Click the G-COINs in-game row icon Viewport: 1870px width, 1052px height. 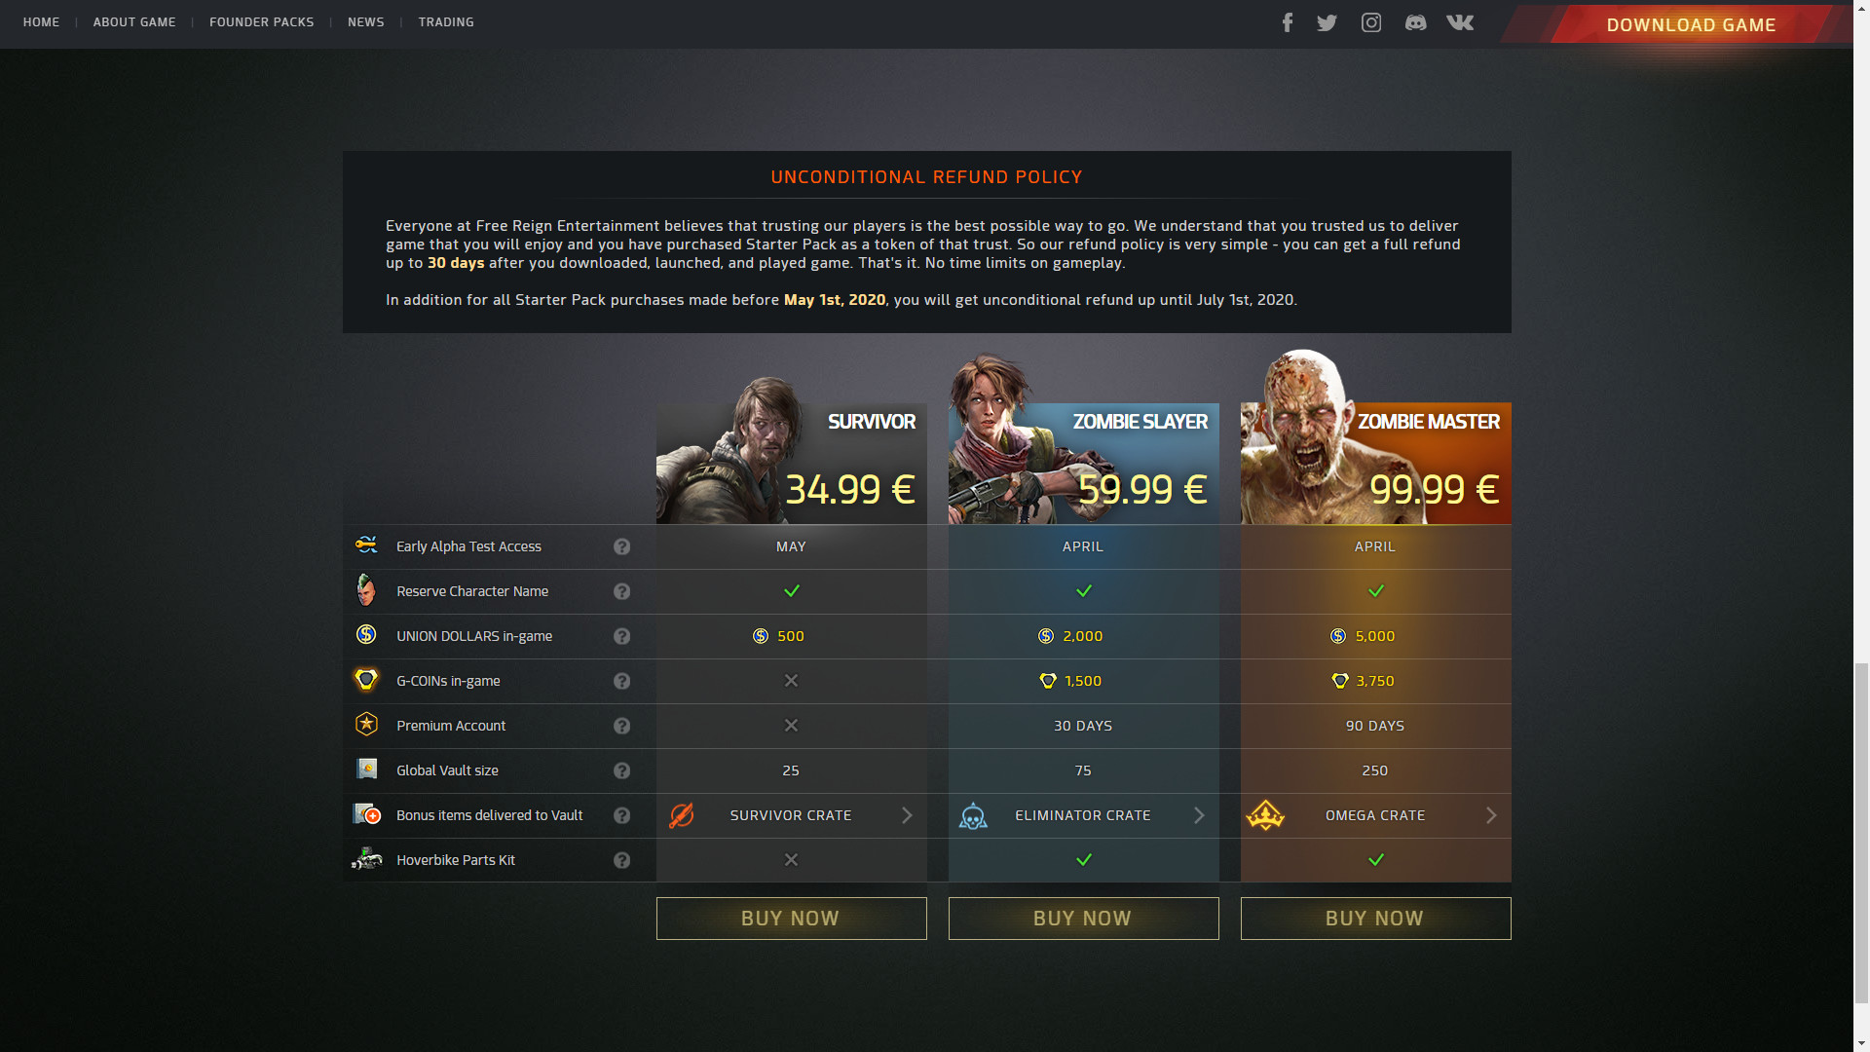366,679
